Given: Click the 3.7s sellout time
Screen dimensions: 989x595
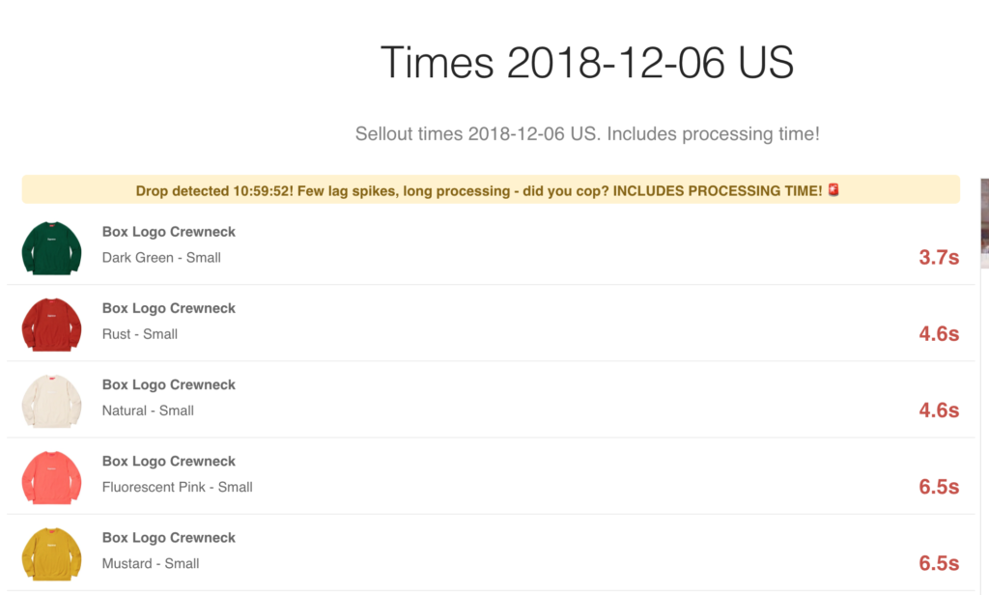Looking at the screenshot, I should (x=939, y=258).
